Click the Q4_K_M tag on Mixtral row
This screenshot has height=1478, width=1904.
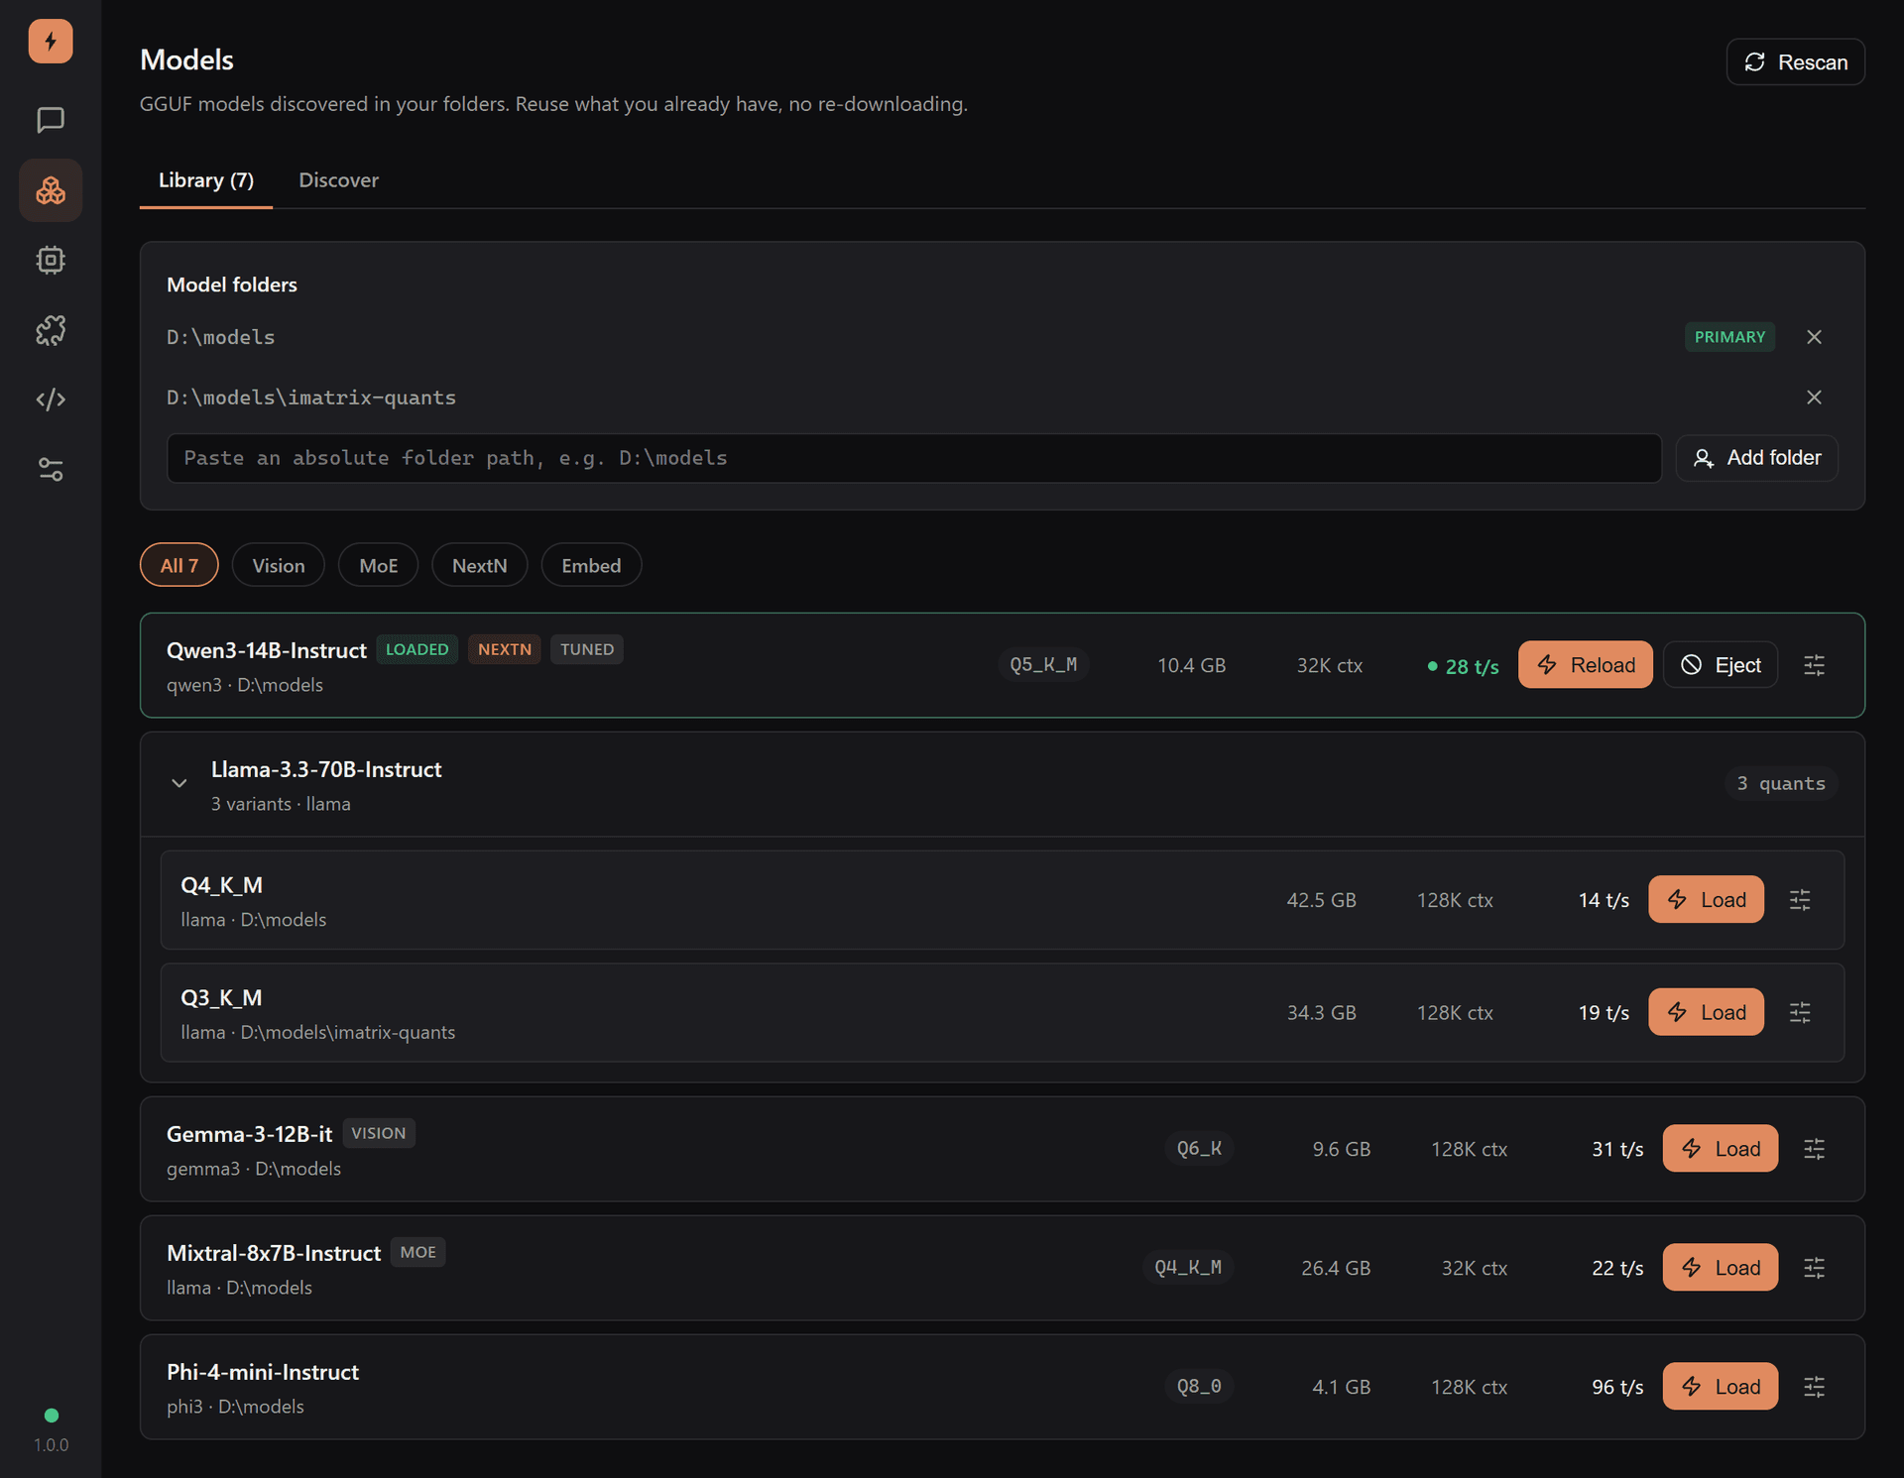click(x=1188, y=1267)
